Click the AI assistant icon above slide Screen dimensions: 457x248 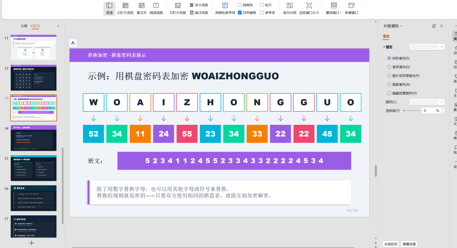(x=73, y=43)
